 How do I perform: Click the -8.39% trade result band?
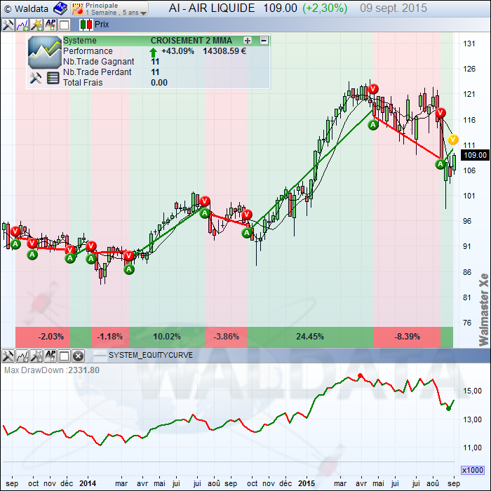click(x=407, y=337)
